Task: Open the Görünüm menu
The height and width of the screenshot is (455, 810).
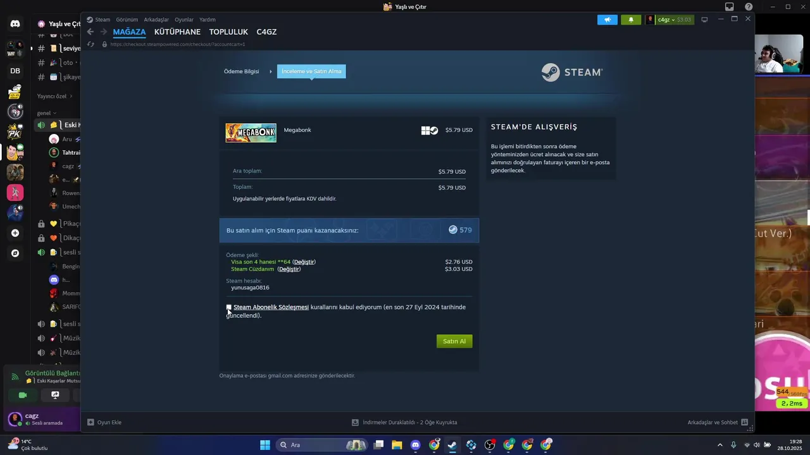Action: click(x=127, y=20)
